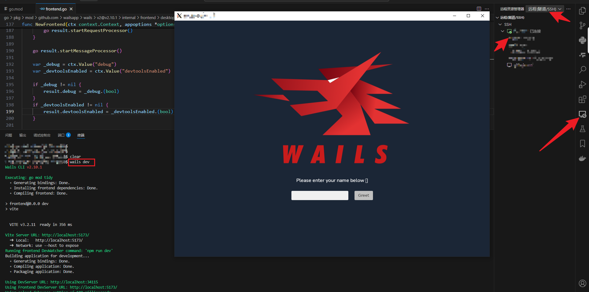Screen dimensions: 589x292
Task: Collapse the 远程(隧道/SSH) section
Action: click(x=497, y=18)
